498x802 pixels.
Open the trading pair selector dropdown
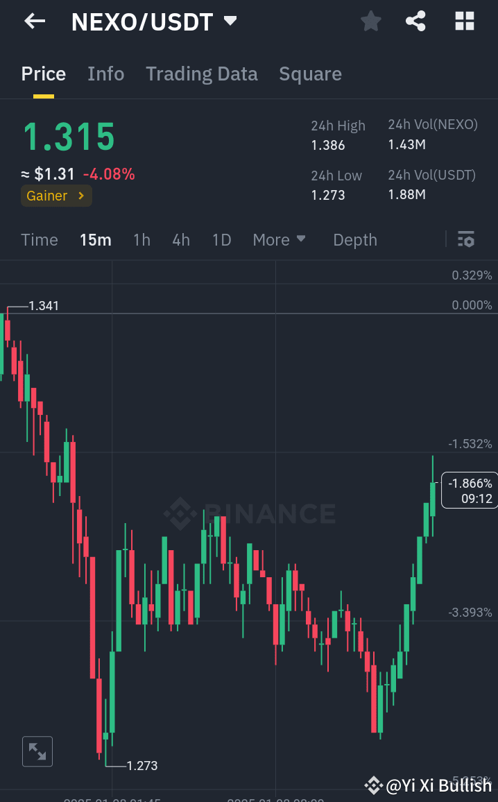[230, 21]
